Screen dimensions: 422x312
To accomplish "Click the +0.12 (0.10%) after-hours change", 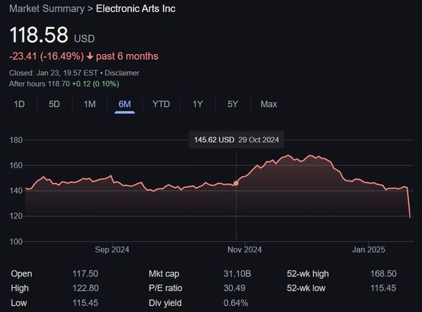I will tap(96, 84).
